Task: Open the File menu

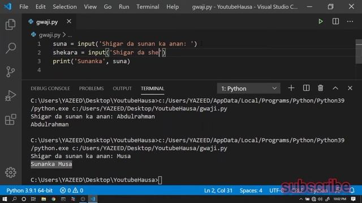Action: [24, 7]
